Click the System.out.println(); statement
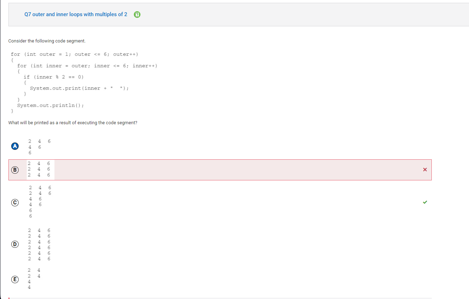Screen dimensions: 469x299 [x=51, y=105]
